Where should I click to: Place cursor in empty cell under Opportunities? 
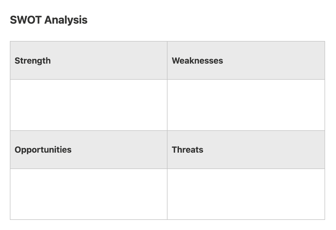[x=88, y=194]
